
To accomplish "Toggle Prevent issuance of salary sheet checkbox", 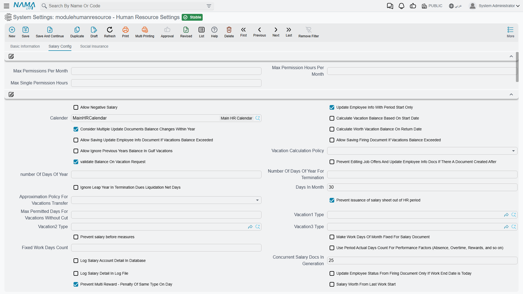I will click(332, 200).
